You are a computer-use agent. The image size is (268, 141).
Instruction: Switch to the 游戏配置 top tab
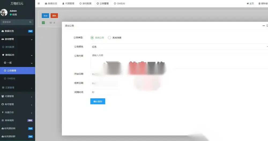(85, 3)
